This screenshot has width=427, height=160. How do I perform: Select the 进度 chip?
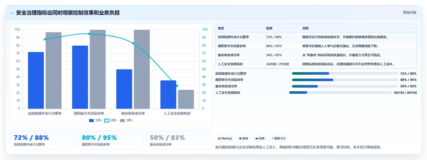260,138
